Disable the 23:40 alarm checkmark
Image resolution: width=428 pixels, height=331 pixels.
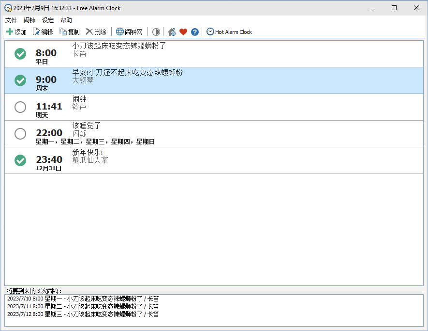20,160
